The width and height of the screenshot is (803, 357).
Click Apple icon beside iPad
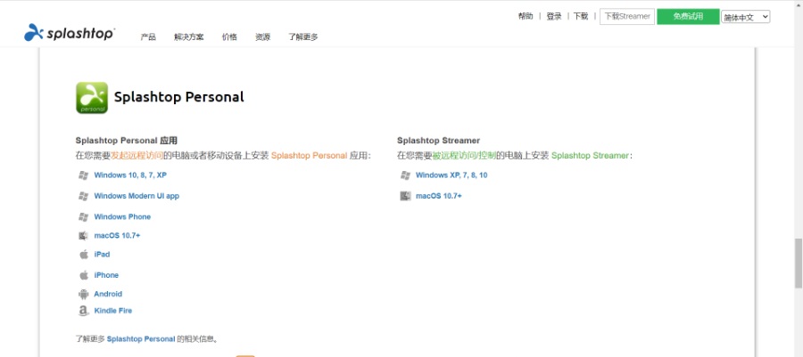(x=84, y=255)
